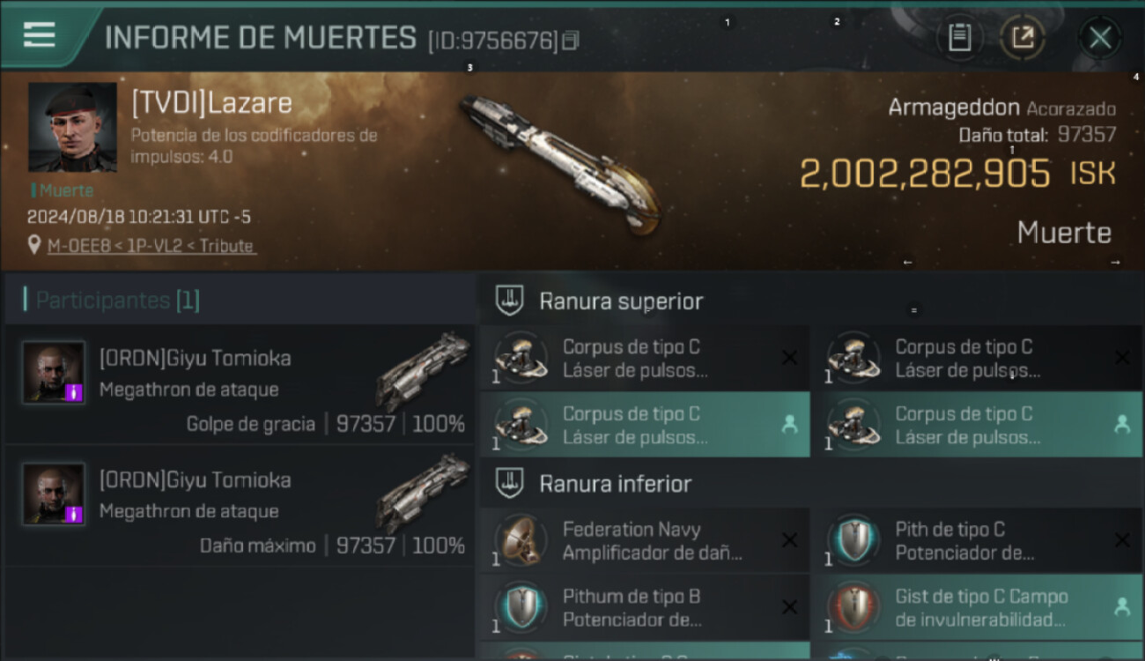Select the Pithum de tipo B Potenciador item
Viewport: 1145px width, 661px height.
(645, 607)
